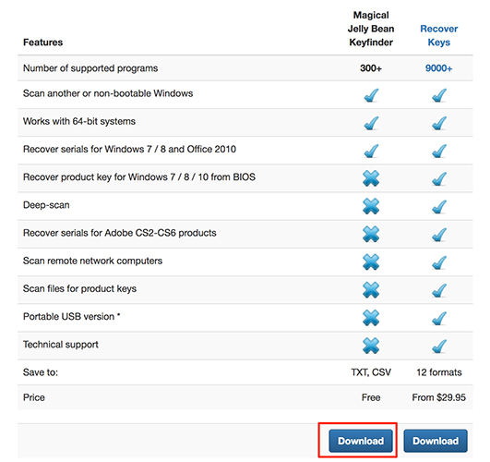Click Keyfinder's X icon for Technical support

[371, 346]
